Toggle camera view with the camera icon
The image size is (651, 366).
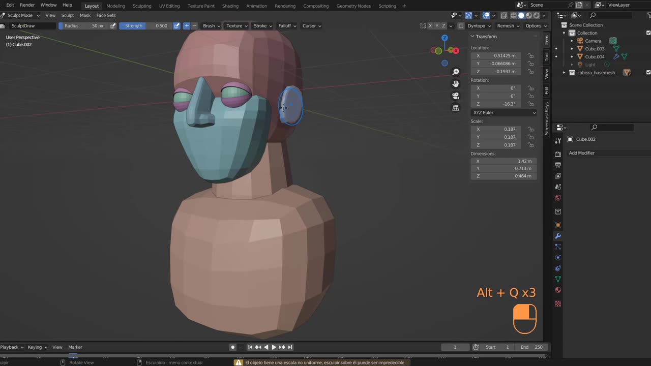[456, 96]
